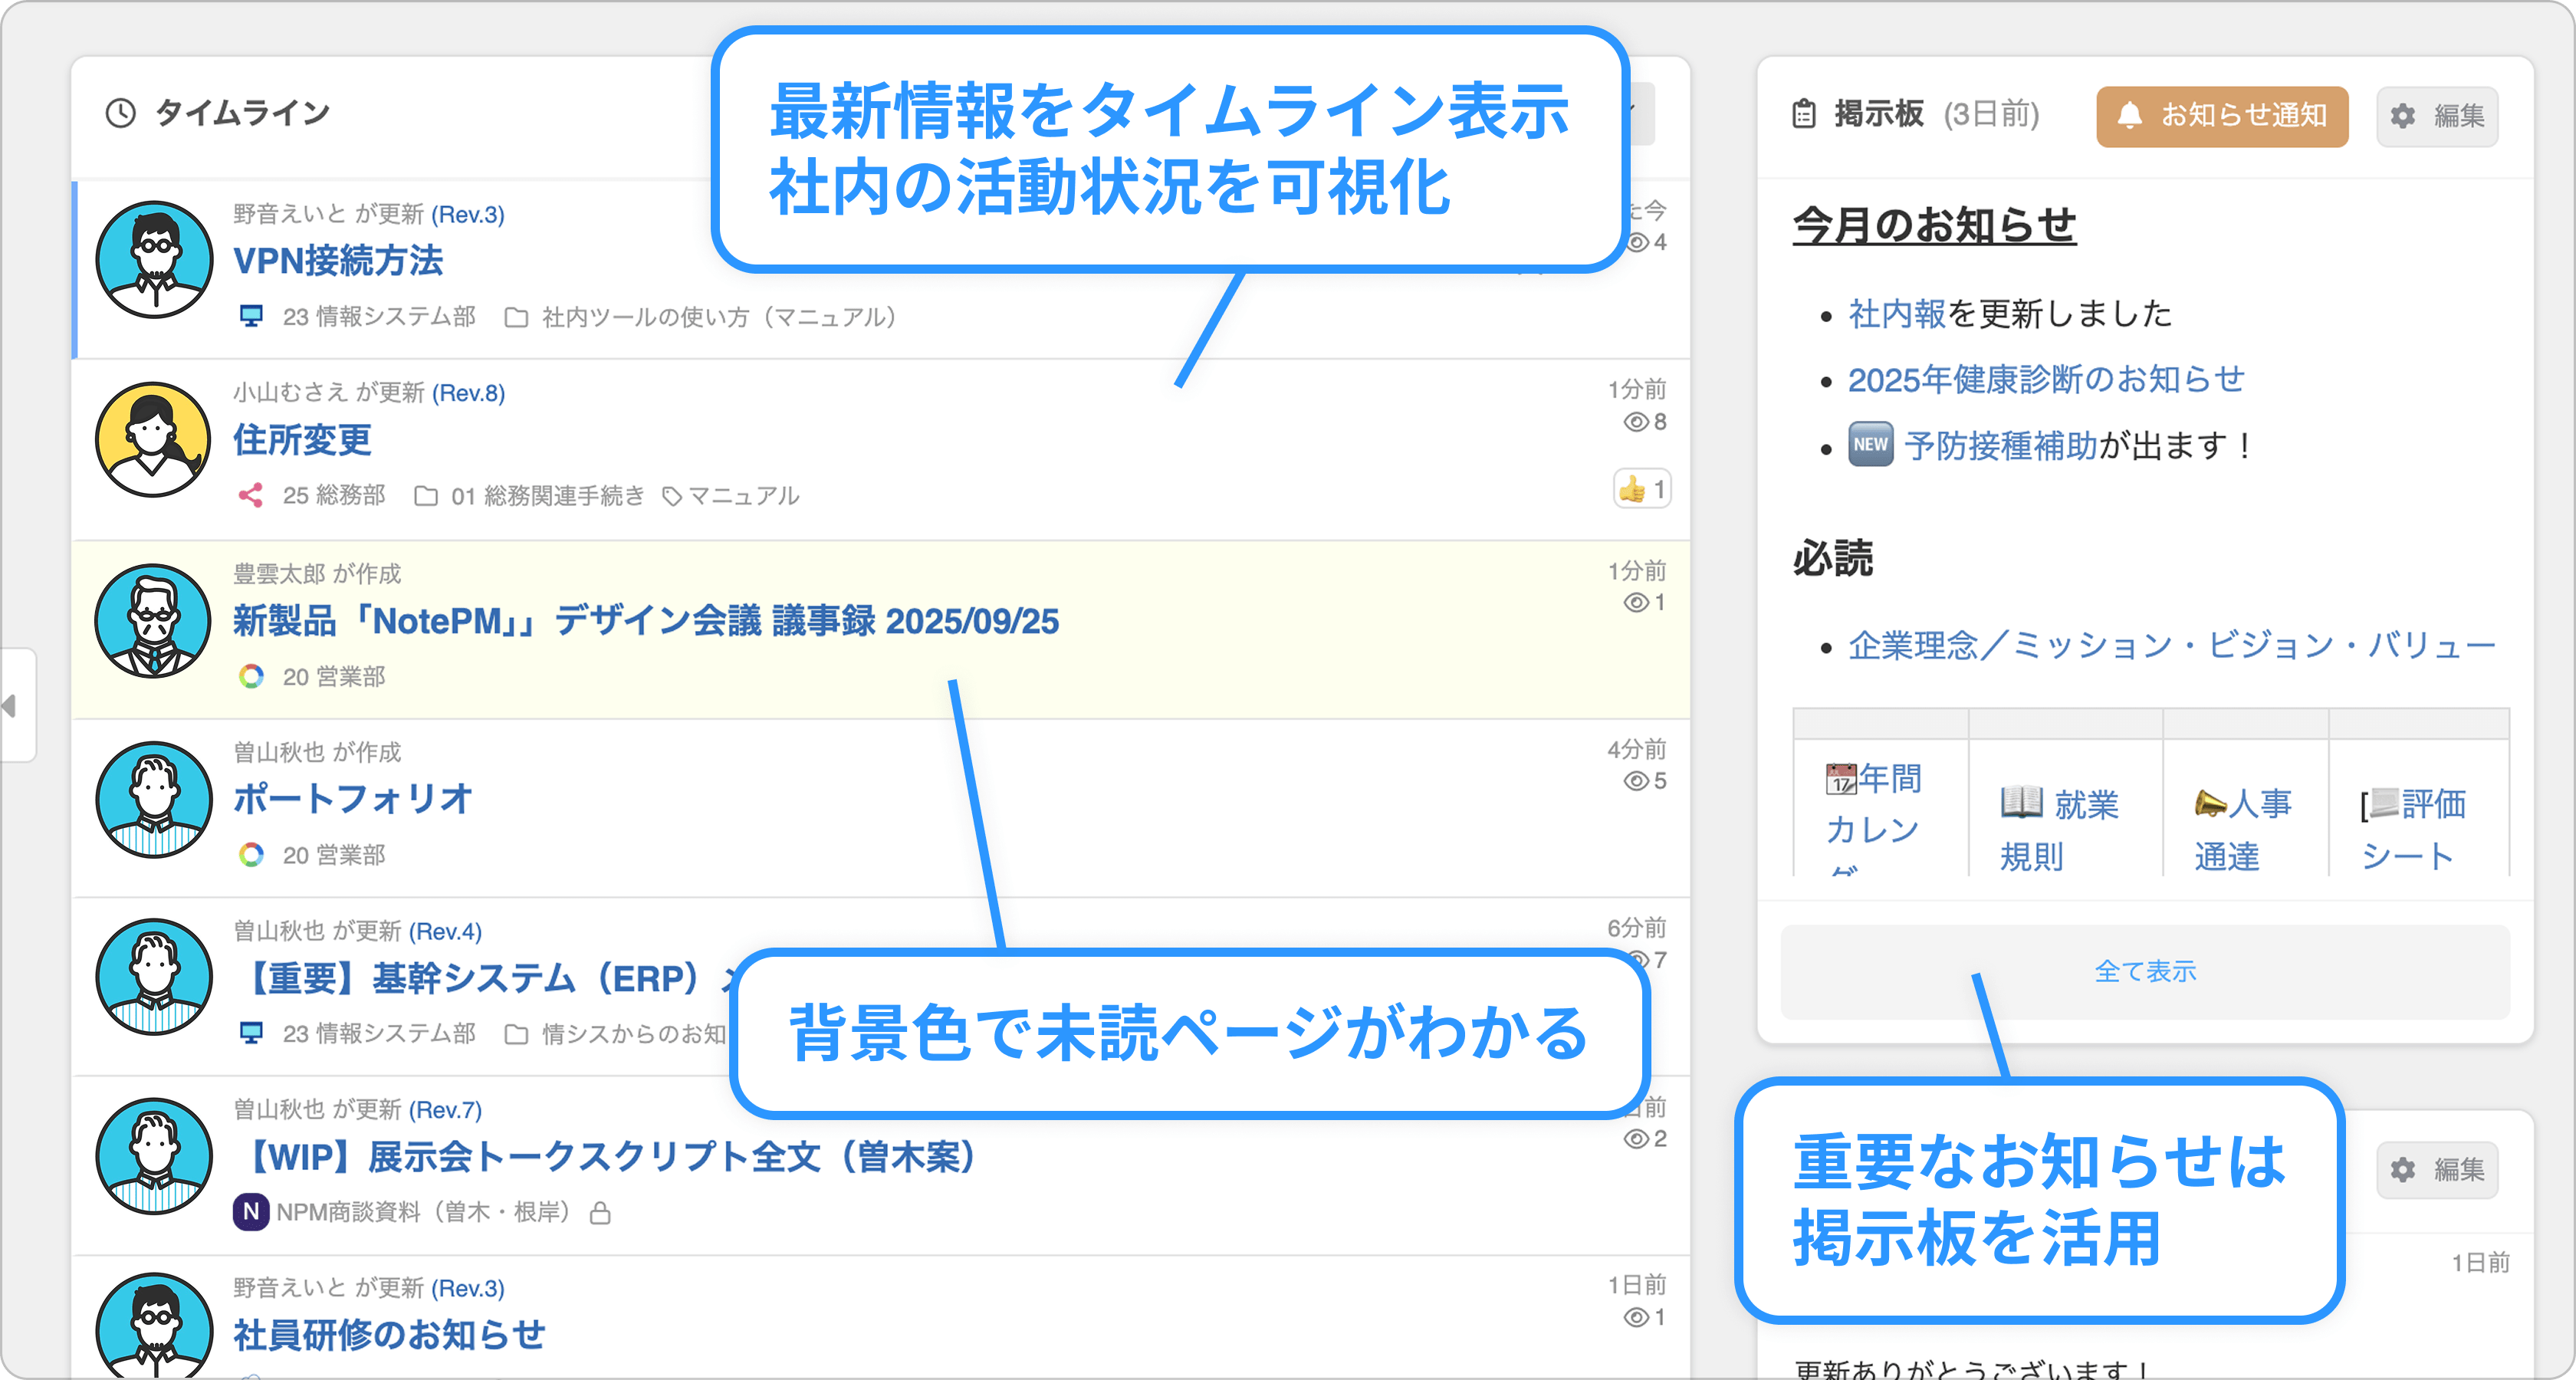Click the share icon beside 25 総務部

click(x=251, y=495)
